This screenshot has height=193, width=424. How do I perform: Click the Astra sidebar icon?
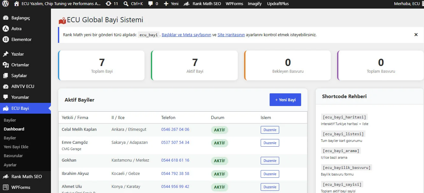click(5, 29)
